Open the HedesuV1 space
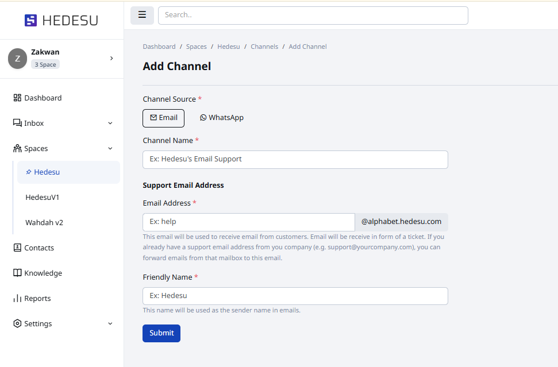This screenshot has width=558, height=367. click(x=43, y=197)
